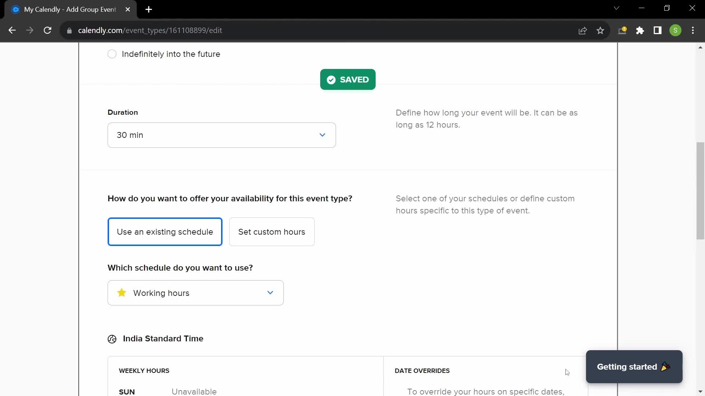This screenshot has width=705, height=396.
Task: Click the Working hours star icon
Action: click(122, 293)
